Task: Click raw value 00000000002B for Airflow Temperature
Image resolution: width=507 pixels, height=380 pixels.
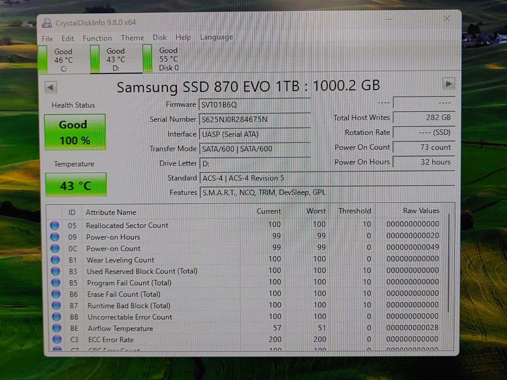Action: 412,328
